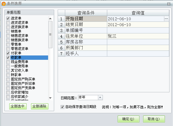Check the 固定资产购买单 checkbox

click(x=8, y=79)
